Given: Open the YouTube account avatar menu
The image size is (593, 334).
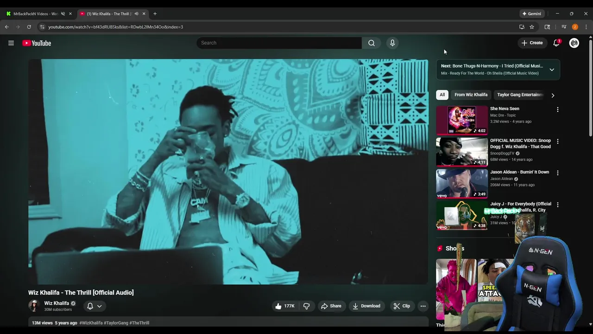Looking at the screenshot, I should (574, 43).
